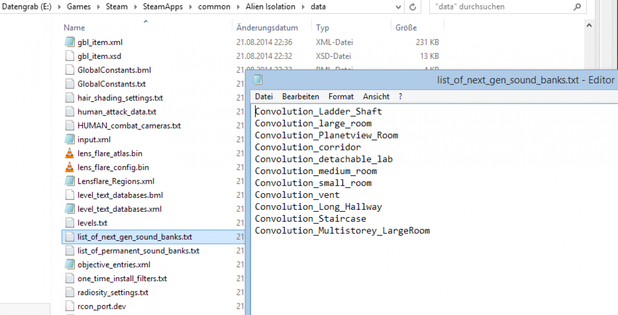This screenshot has height=315, width=618.
Task: Click the gbl_item.xml file icon
Action: [70, 42]
